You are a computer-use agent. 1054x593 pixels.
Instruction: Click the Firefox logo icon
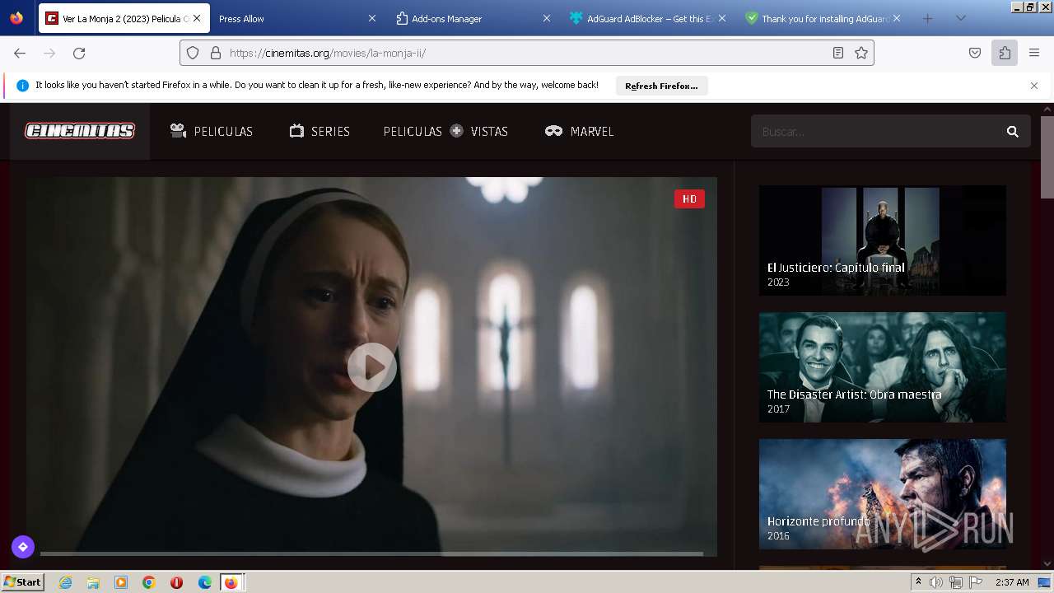[x=16, y=17]
